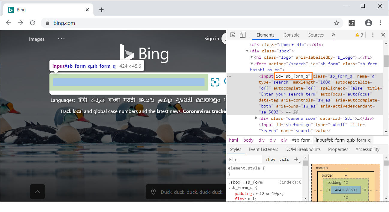Click the bing.com address bar
Screen dimensions: 389x212
click(192, 23)
